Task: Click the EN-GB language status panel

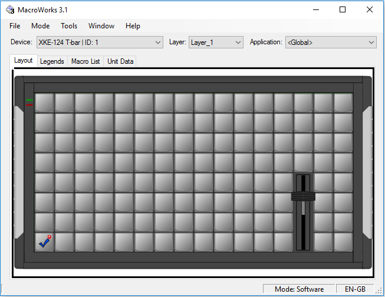Action: click(355, 289)
